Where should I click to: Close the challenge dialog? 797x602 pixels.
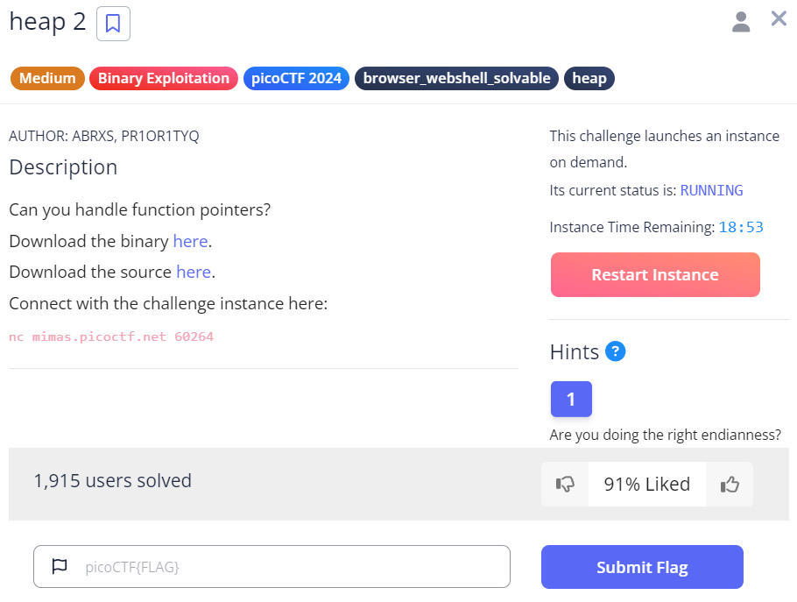[779, 18]
